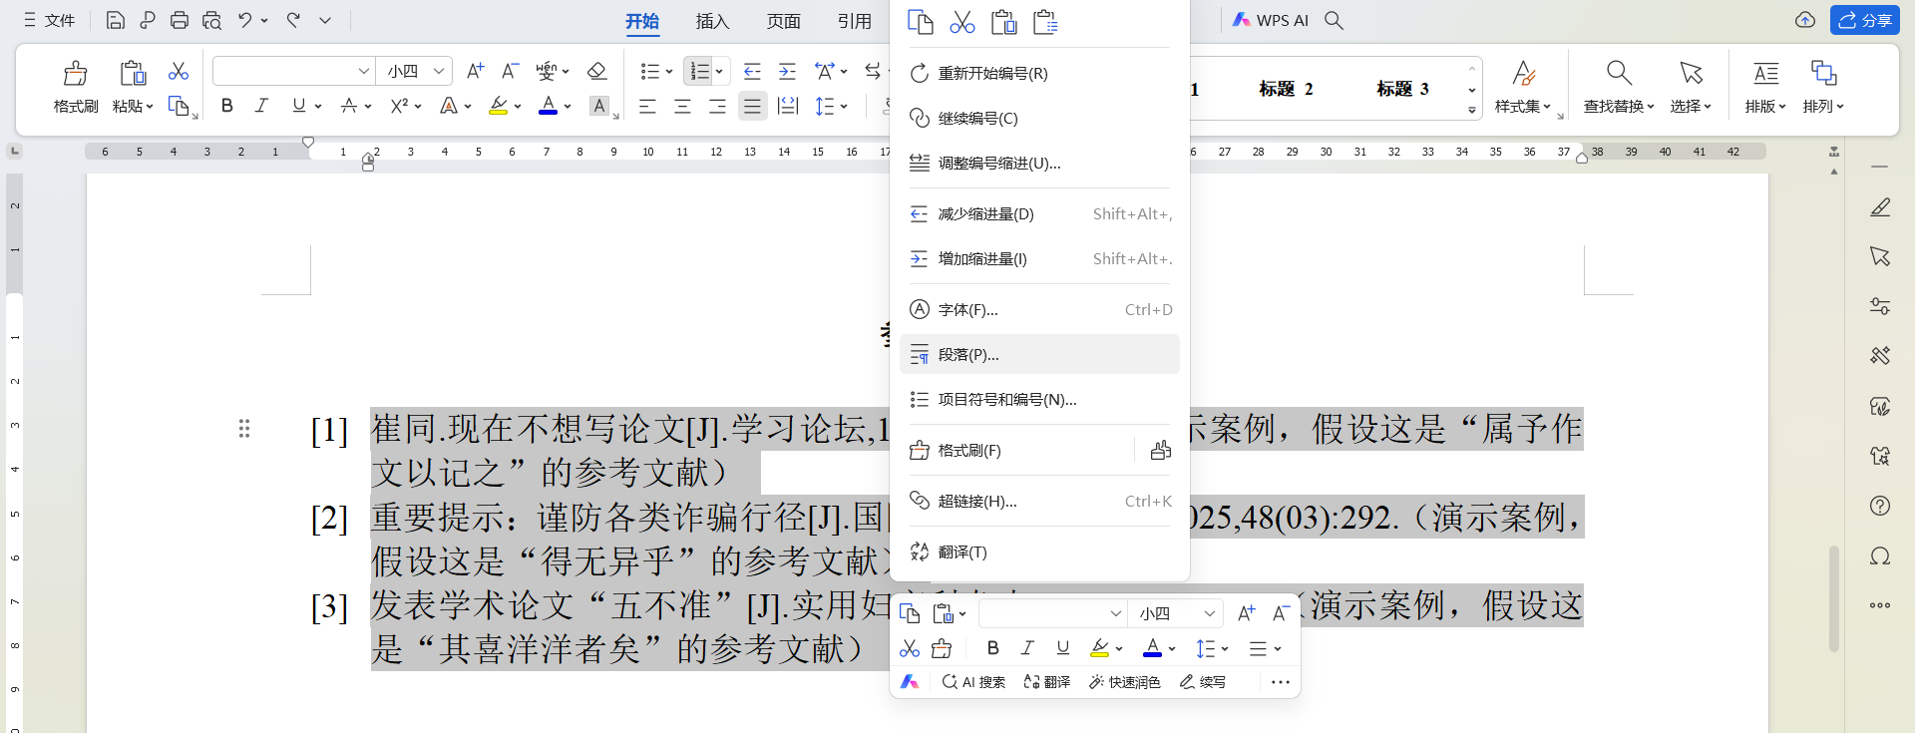The height and width of the screenshot is (733, 1915).
Task: Open the ribbon font size 小四 dropdown
Action: [x=438, y=71]
